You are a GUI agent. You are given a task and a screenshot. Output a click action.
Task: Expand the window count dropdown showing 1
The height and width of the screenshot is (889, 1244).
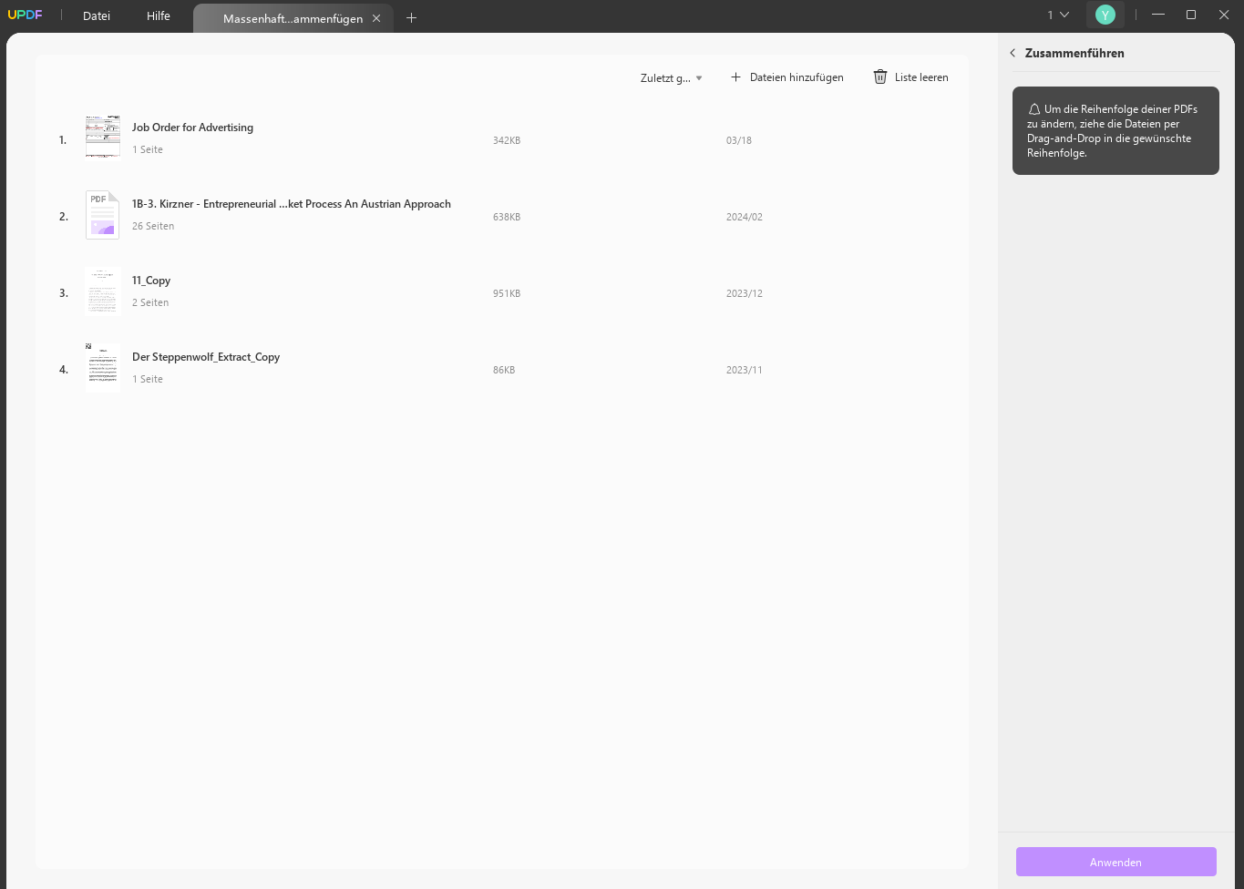tap(1058, 15)
